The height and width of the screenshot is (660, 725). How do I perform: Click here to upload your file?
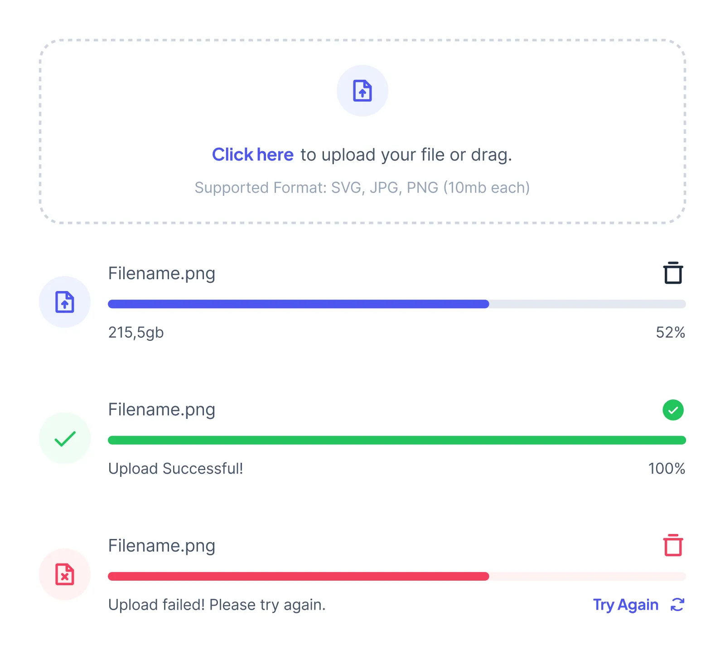click(x=253, y=154)
